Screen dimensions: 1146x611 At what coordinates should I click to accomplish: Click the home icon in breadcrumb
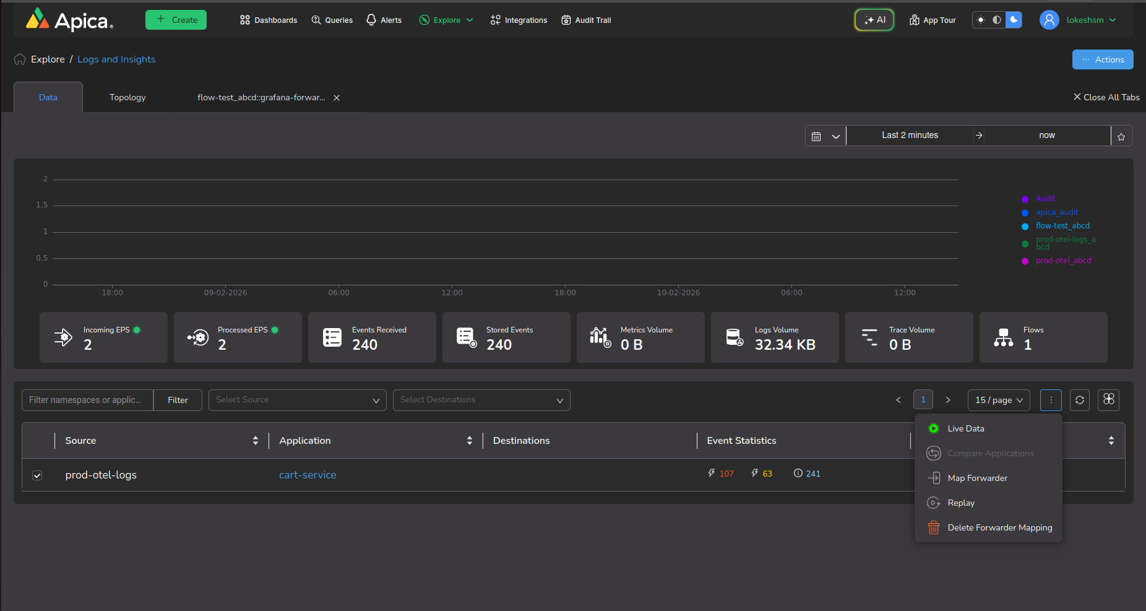[x=20, y=59]
